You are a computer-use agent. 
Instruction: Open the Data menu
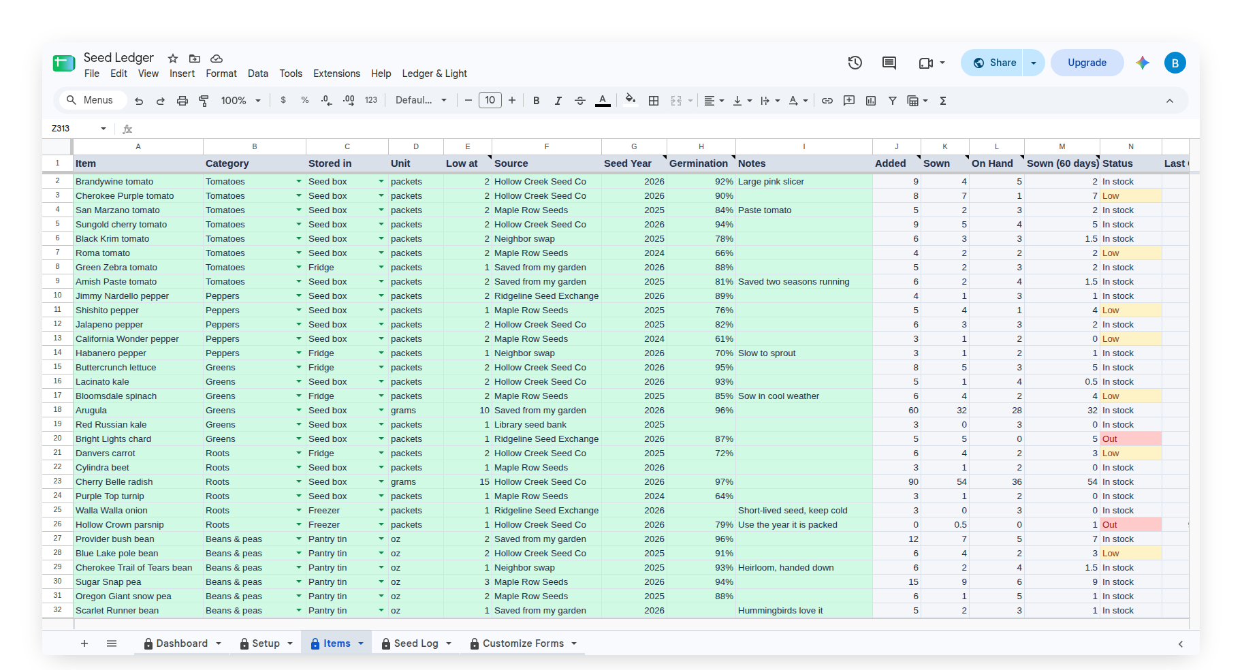pyautogui.click(x=258, y=74)
